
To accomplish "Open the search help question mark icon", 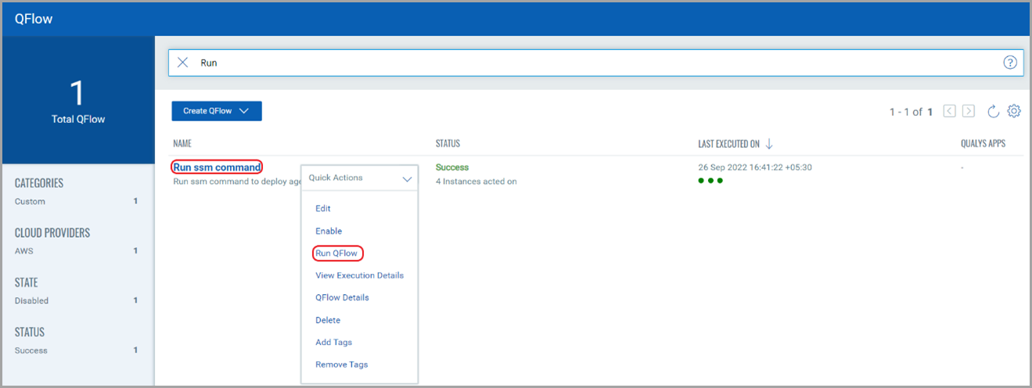I will [1009, 63].
